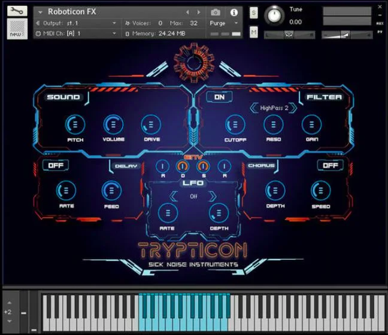Click the Tune value 0.00
The image size is (388, 335).
(x=295, y=22)
